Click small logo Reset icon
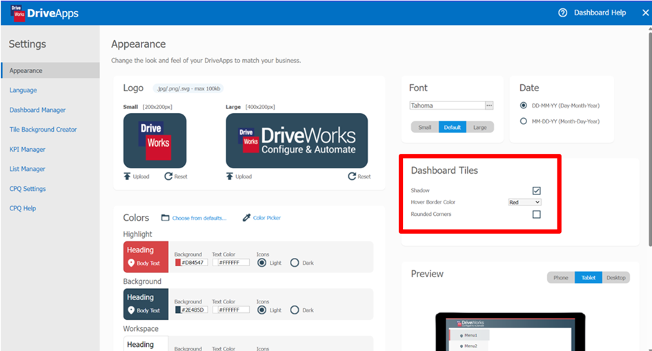 coord(168,177)
